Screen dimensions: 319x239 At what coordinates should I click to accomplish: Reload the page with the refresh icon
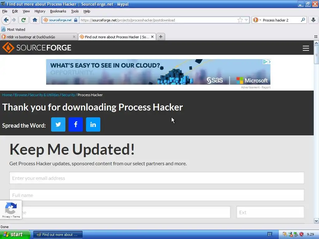(24, 20)
